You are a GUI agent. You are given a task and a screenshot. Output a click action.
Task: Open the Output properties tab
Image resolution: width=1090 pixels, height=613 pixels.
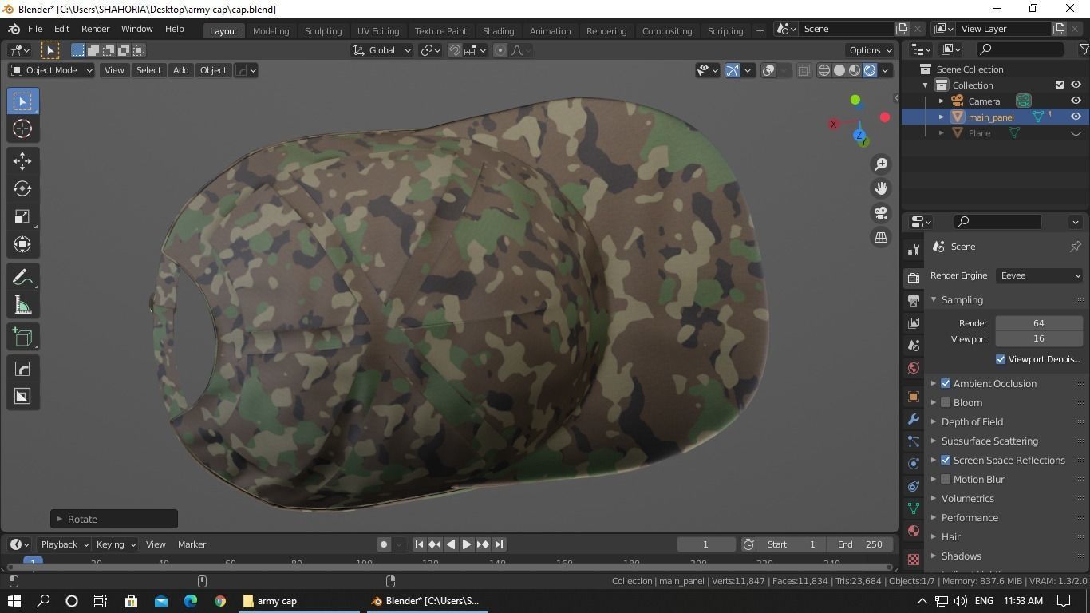coord(914,300)
